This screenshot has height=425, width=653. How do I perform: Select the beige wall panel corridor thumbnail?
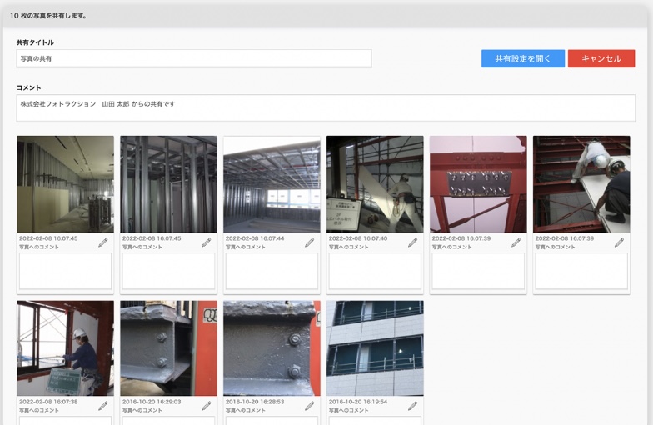coord(65,184)
